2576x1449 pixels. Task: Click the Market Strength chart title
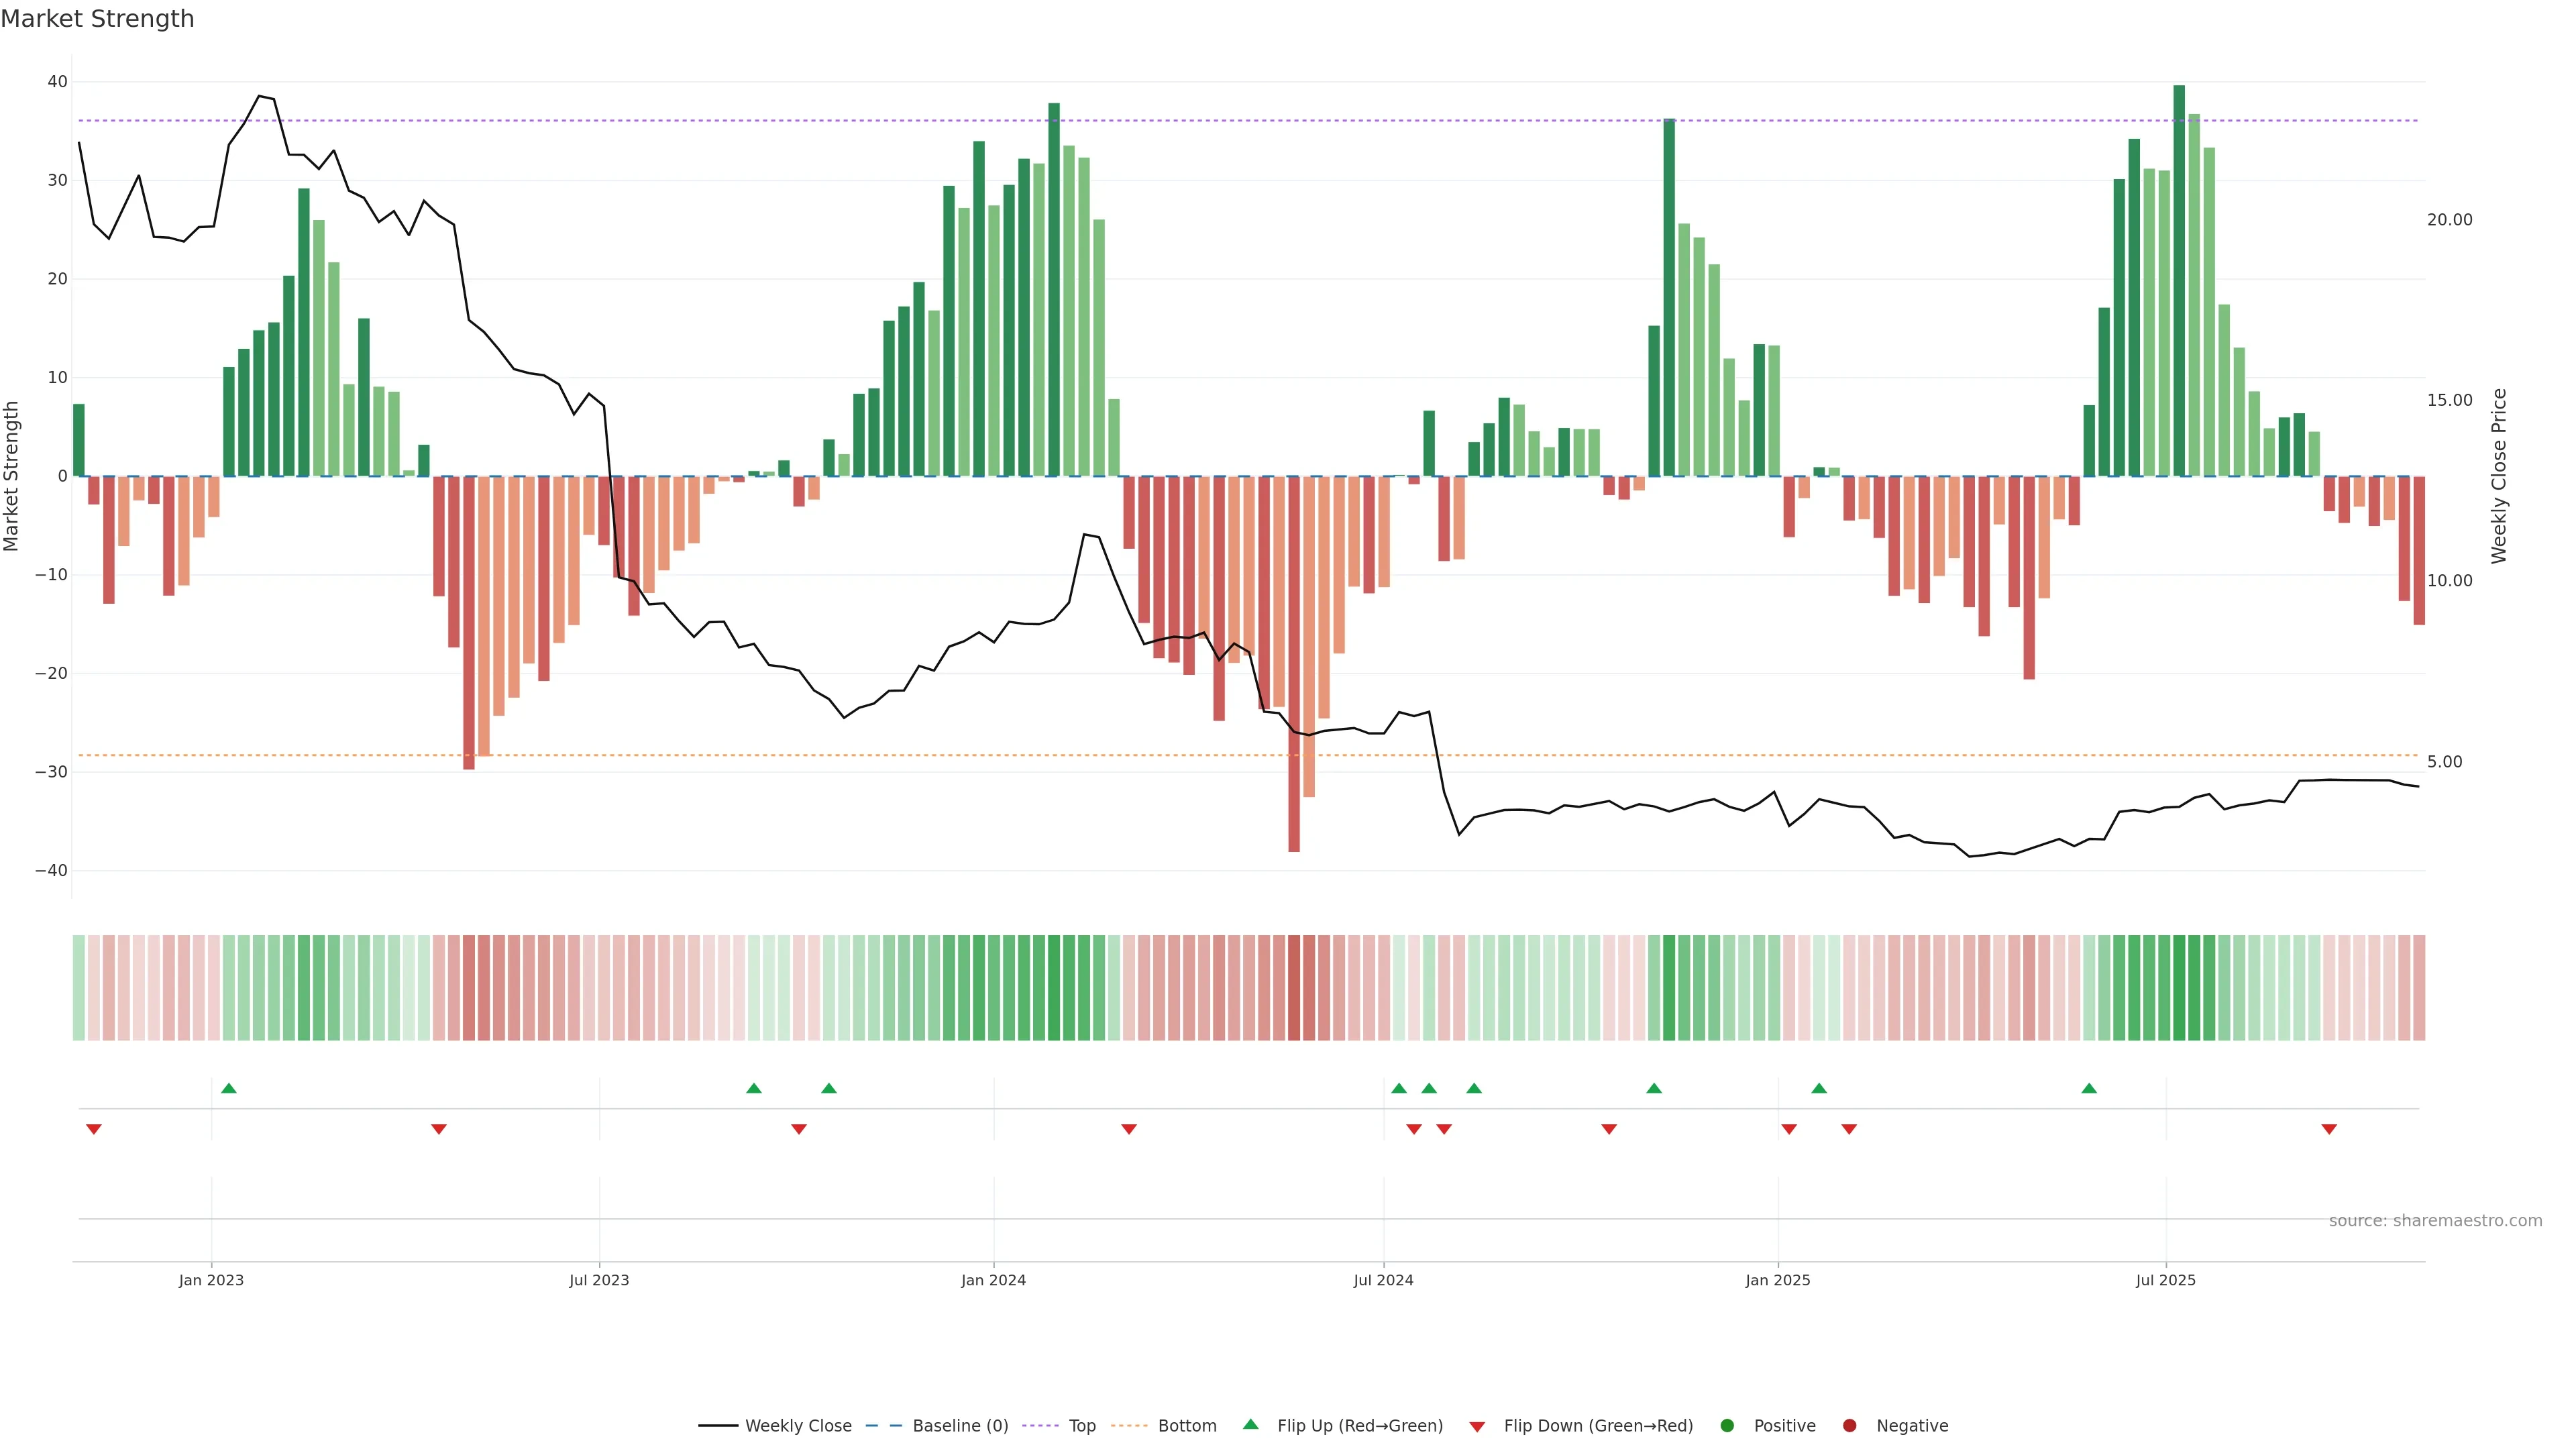coord(97,19)
